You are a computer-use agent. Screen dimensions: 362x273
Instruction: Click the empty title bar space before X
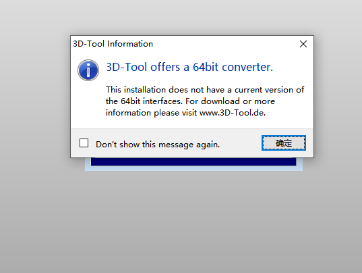(x=225, y=44)
